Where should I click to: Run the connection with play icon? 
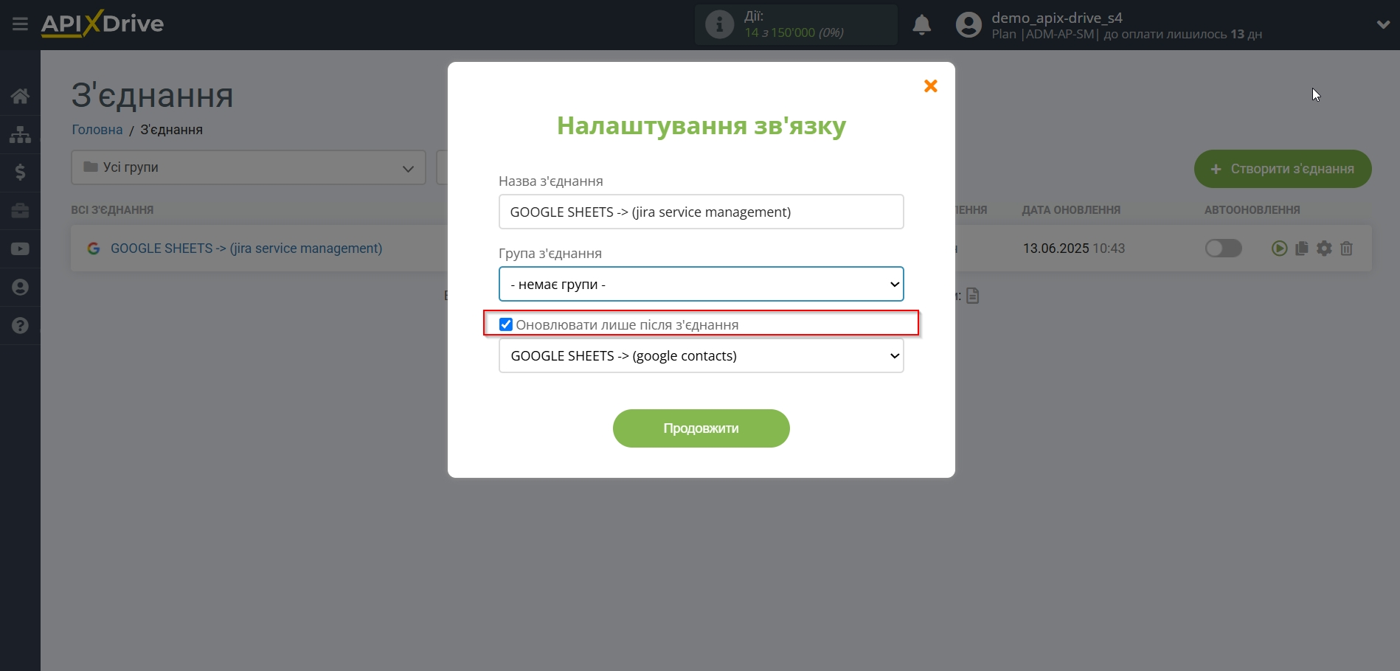(1279, 248)
